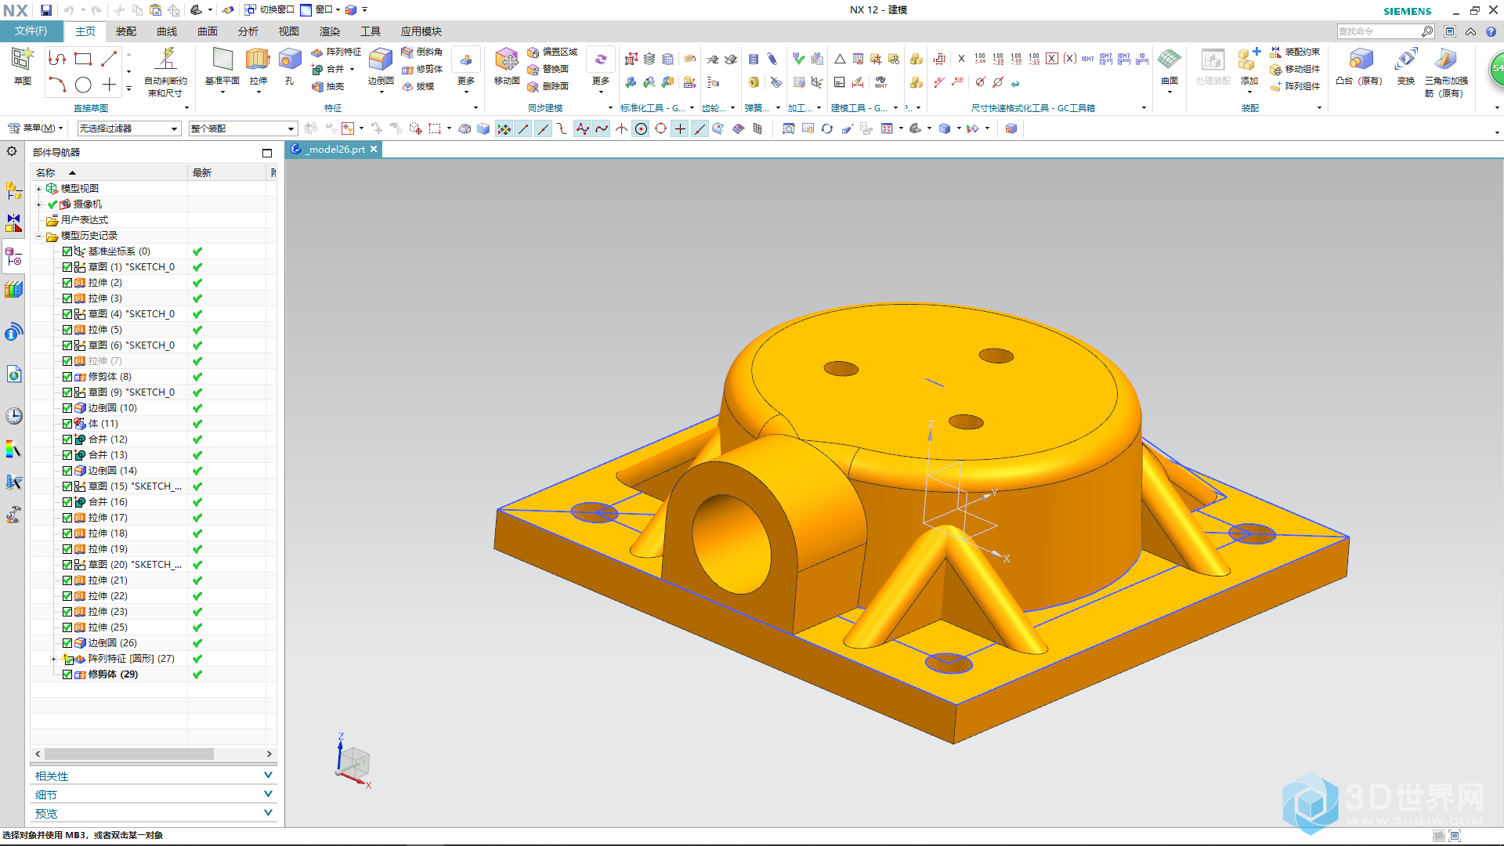The image size is (1504, 846).
Task: Collapse the 模型历史记录 node
Action: pyautogui.click(x=39, y=236)
